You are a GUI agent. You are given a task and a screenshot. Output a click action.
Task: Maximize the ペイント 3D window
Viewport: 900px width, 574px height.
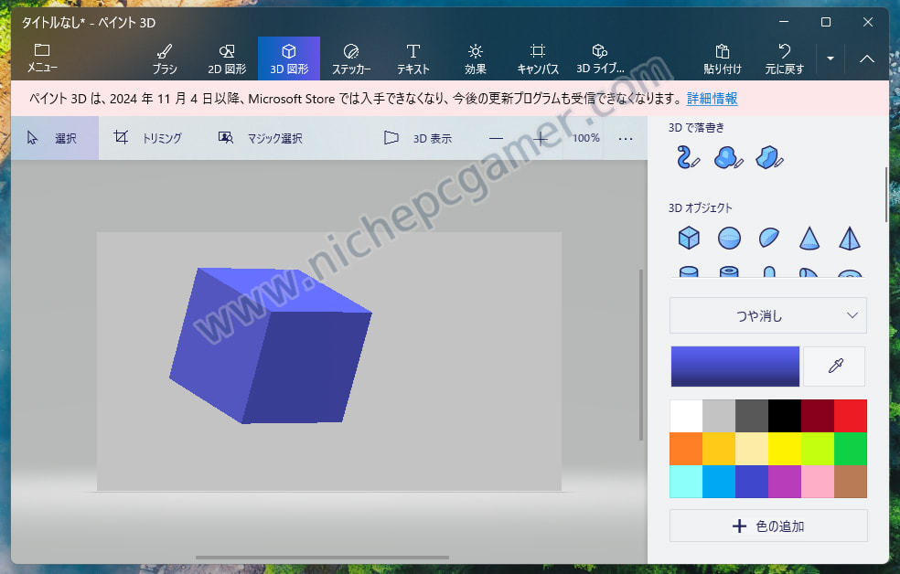(x=825, y=22)
